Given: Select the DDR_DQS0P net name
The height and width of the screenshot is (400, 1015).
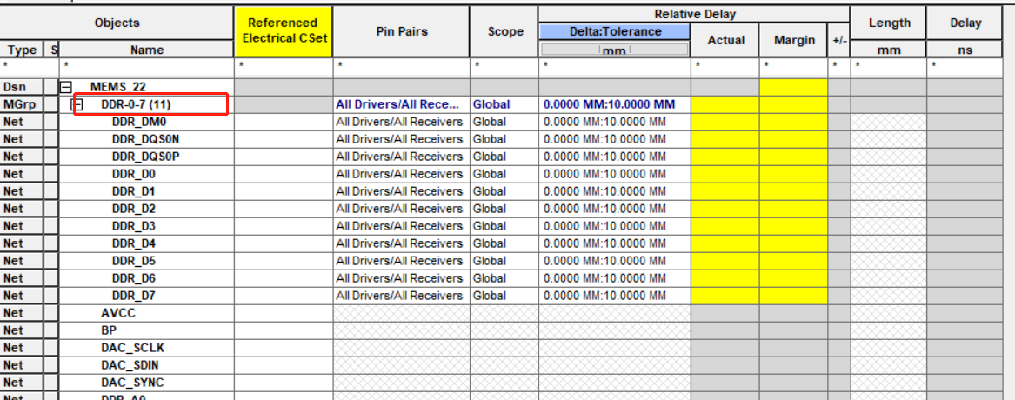Looking at the screenshot, I should [x=145, y=157].
